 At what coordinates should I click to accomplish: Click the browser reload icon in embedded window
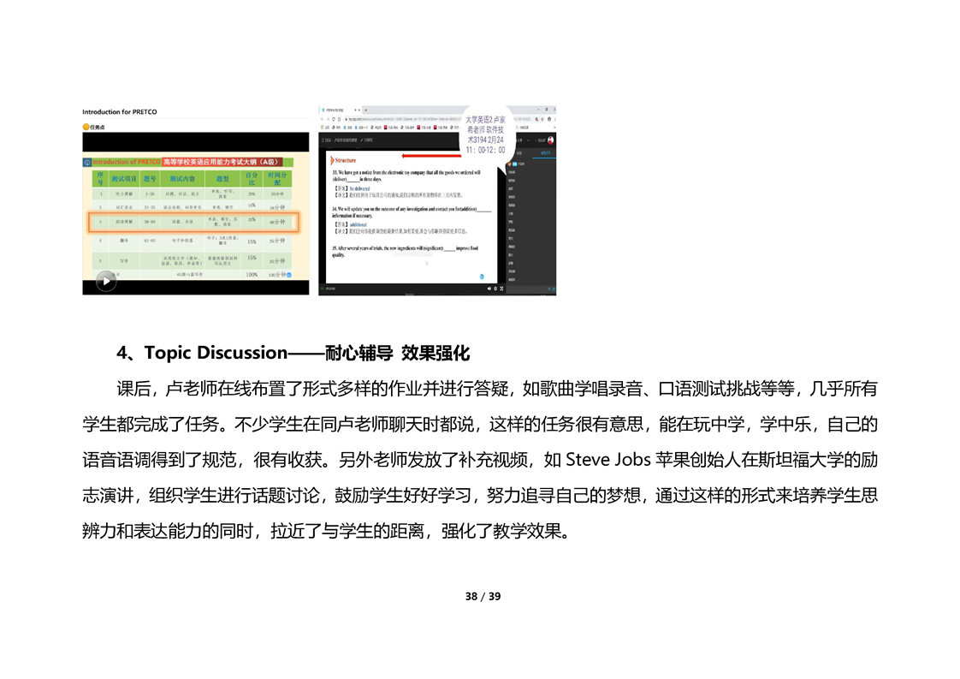coord(334,120)
